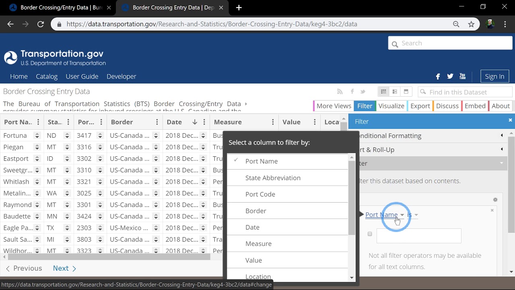
Task: Choose Port Code column option
Action: (x=287, y=194)
